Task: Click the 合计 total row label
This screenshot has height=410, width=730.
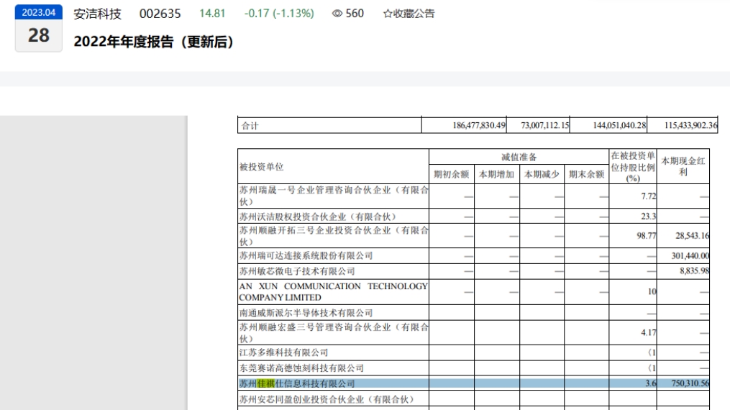Action: 250,126
